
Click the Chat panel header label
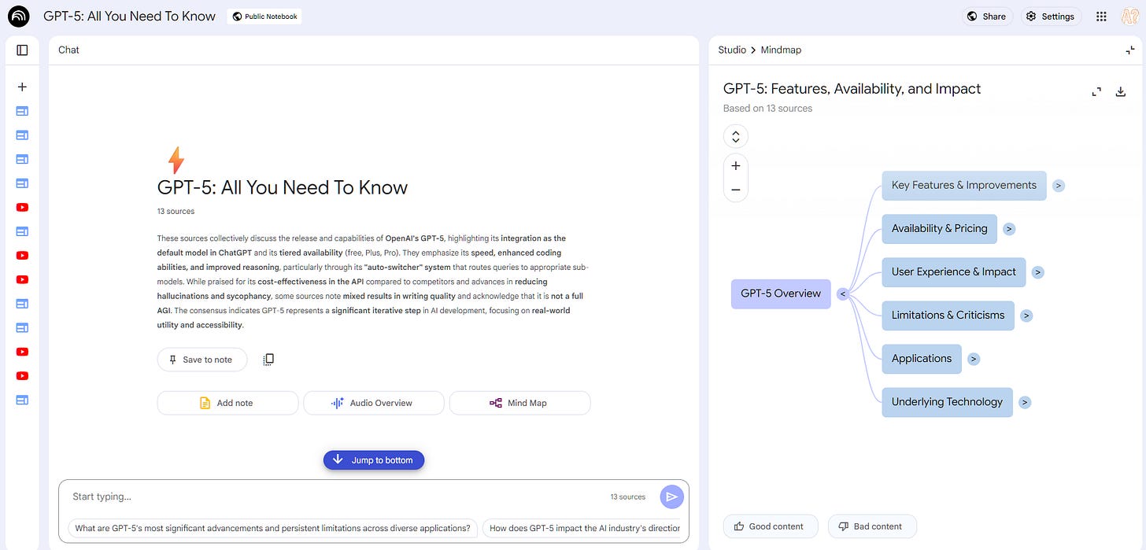coord(69,50)
